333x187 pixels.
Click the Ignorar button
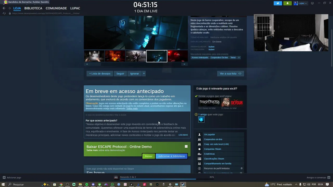pyautogui.click(x=135, y=74)
